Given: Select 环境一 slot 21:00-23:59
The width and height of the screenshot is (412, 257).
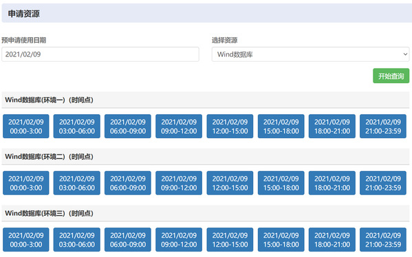Looking at the screenshot, I should pyautogui.click(x=383, y=126).
